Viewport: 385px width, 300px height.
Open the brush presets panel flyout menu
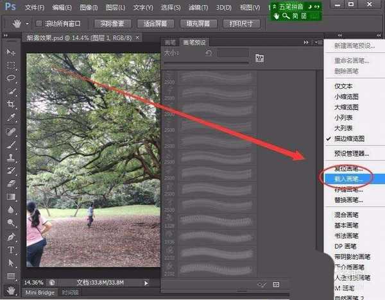coord(320,42)
